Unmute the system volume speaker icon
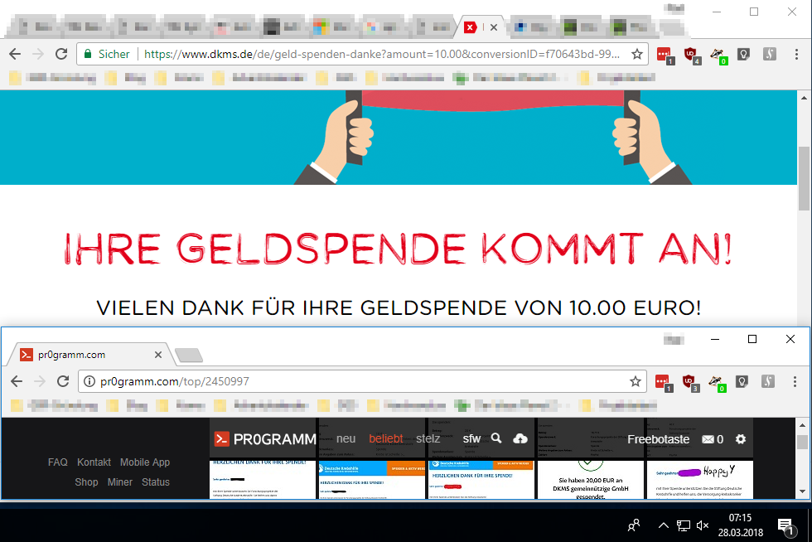Image resolution: width=812 pixels, height=542 pixels. pyautogui.click(x=703, y=525)
